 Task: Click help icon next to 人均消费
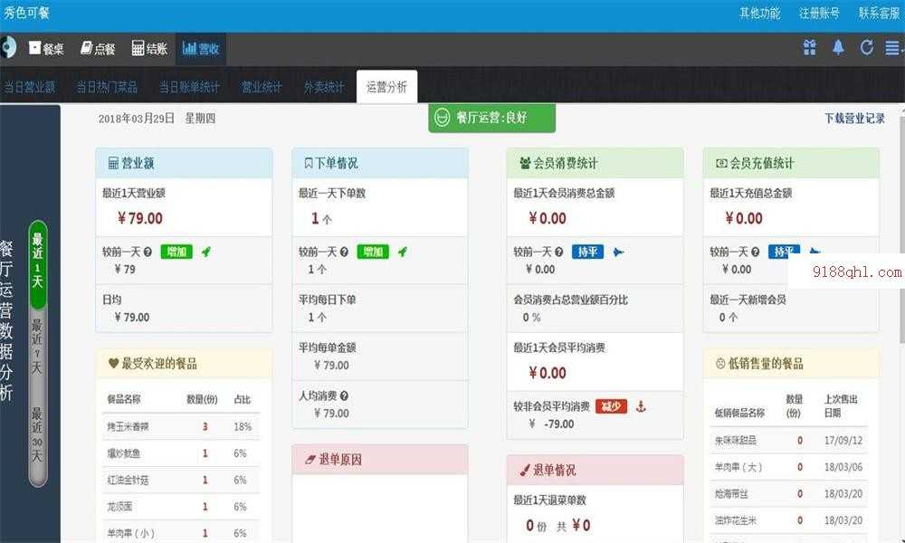point(344,395)
